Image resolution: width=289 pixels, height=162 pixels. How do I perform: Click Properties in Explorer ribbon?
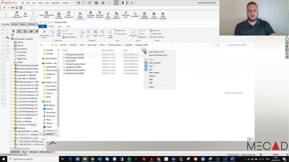coord(133,33)
